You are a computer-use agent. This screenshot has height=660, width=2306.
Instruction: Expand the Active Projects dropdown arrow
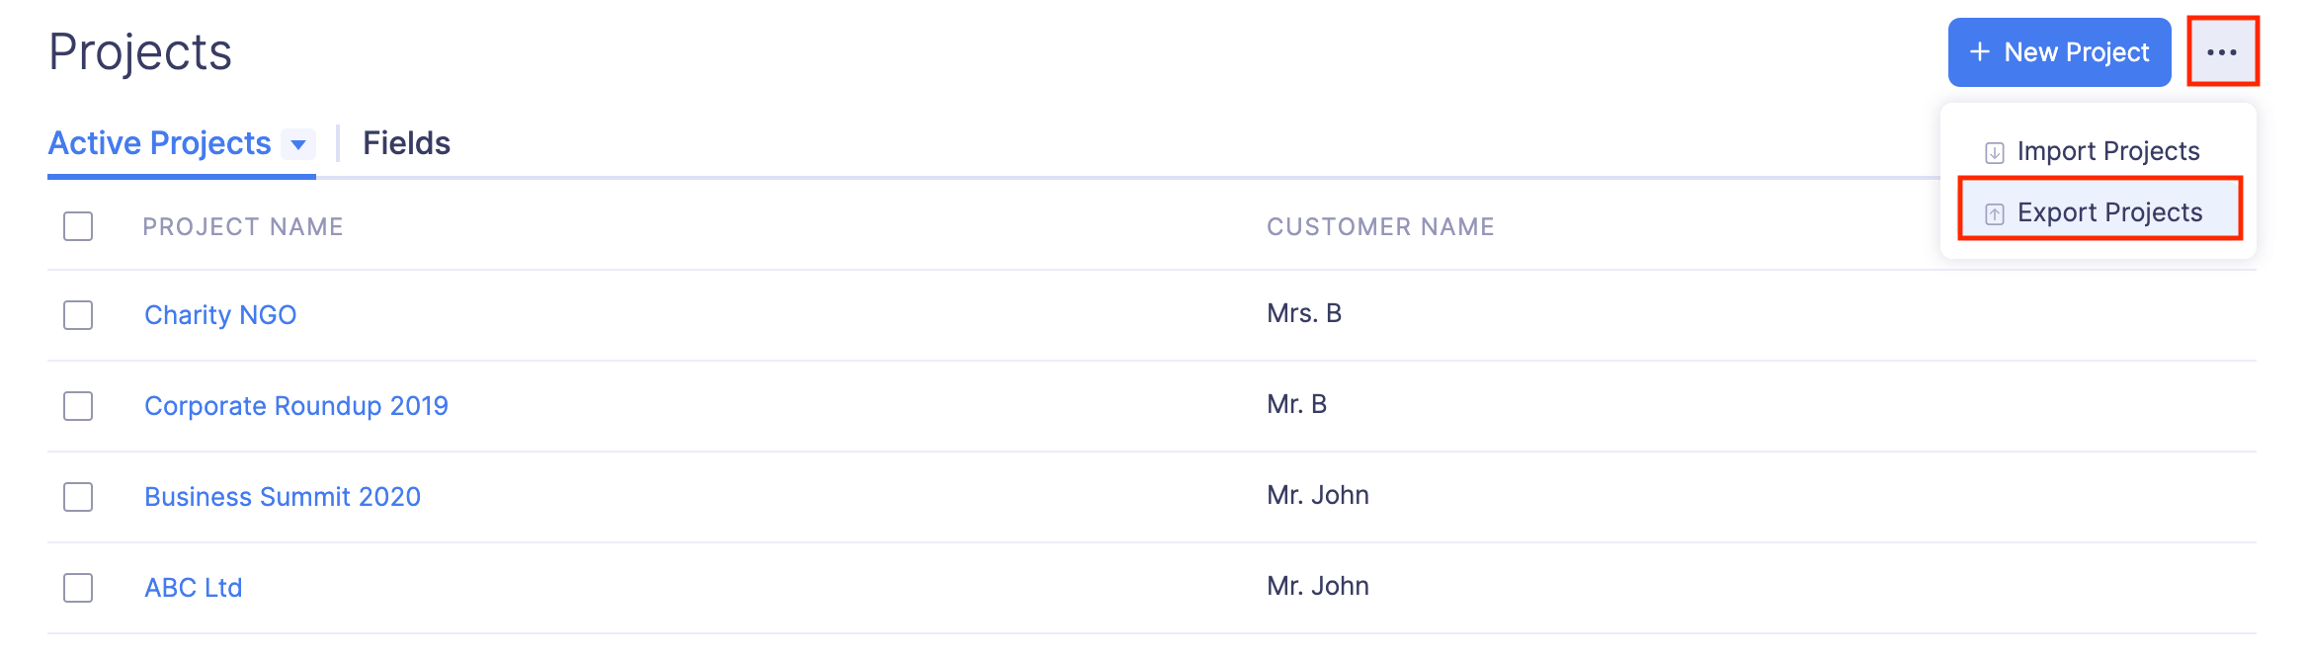298,144
